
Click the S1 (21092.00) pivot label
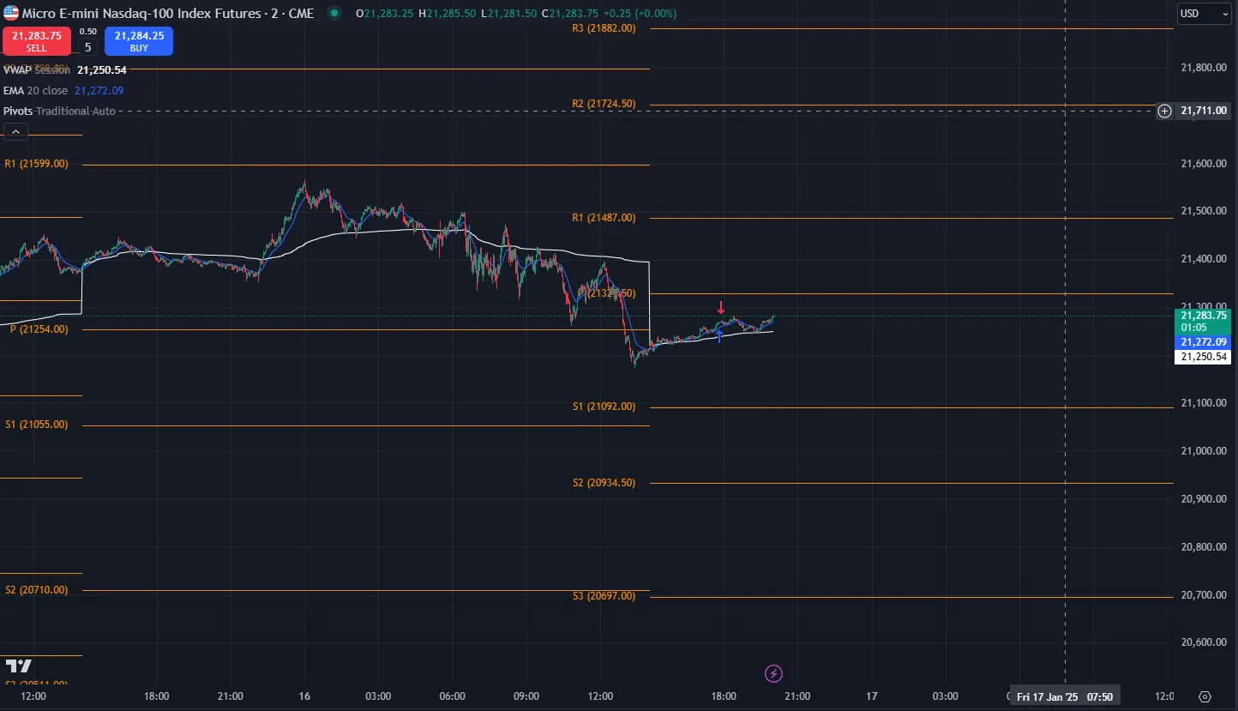click(604, 407)
